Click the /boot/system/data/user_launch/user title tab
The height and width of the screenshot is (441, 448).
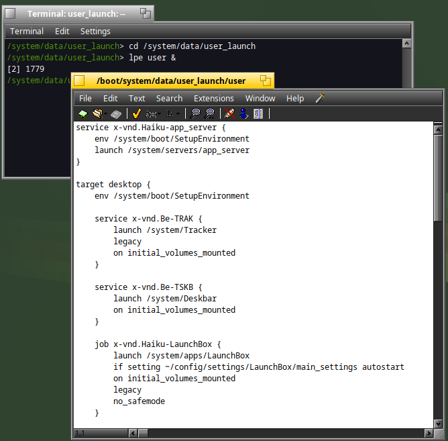click(x=171, y=81)
